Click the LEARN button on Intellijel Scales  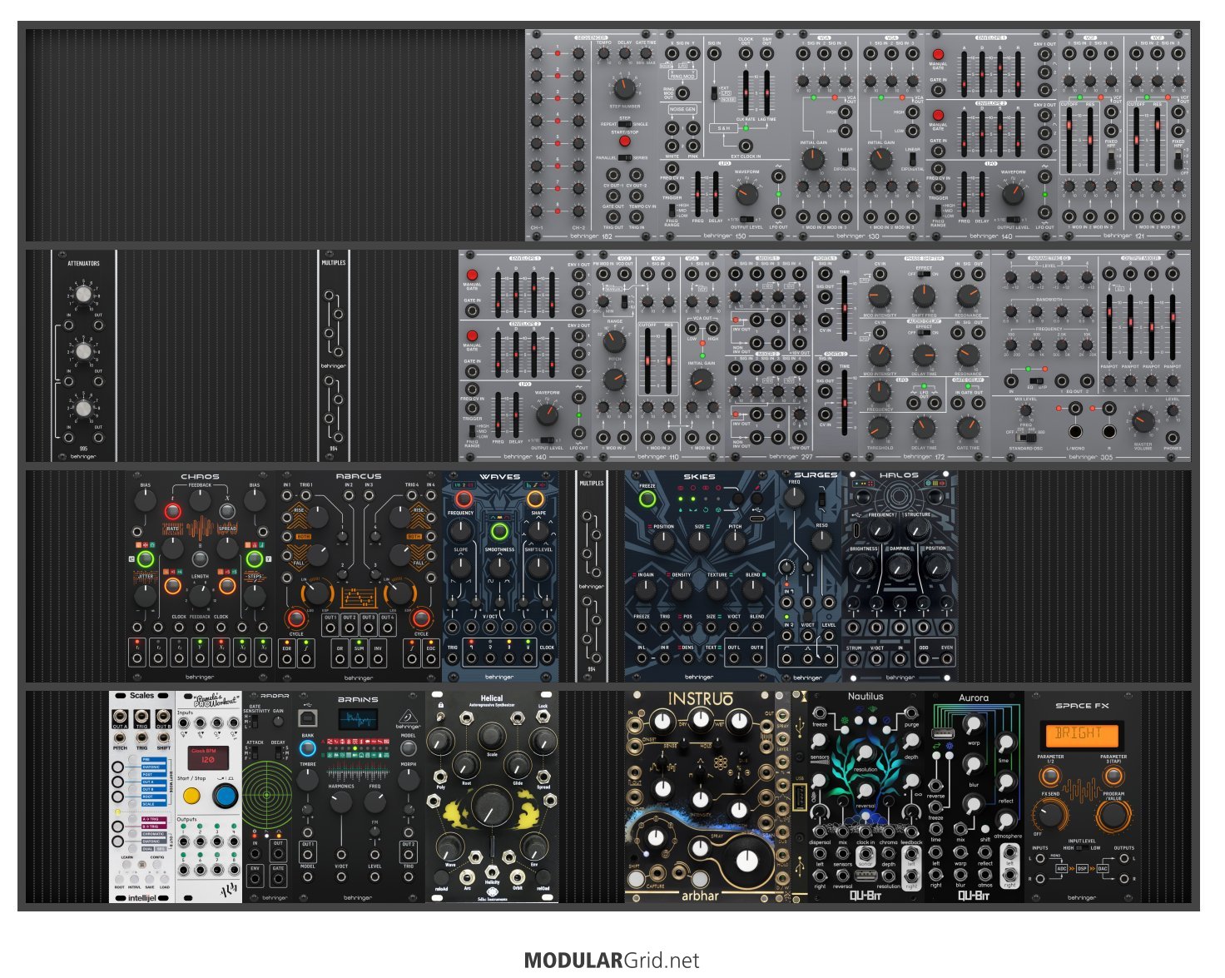click(x=127, y=866)
